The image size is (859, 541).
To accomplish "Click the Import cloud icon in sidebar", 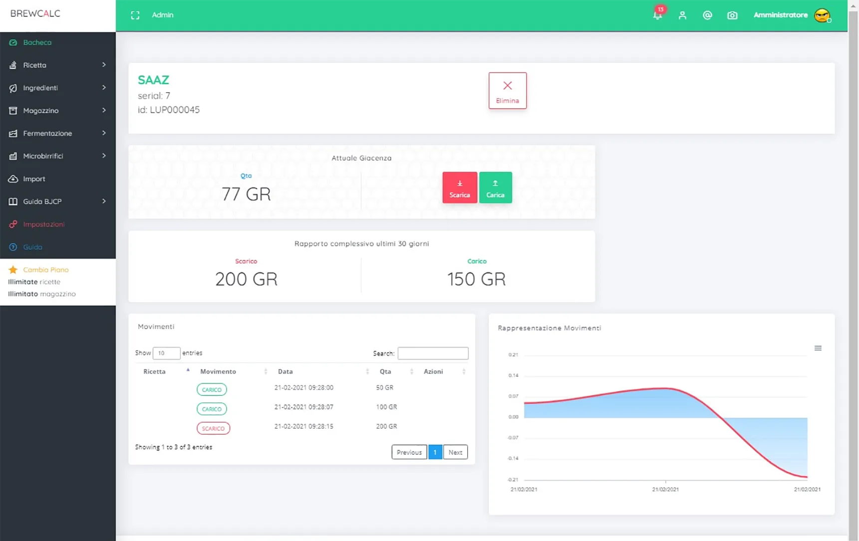I will tap(13, 179).
